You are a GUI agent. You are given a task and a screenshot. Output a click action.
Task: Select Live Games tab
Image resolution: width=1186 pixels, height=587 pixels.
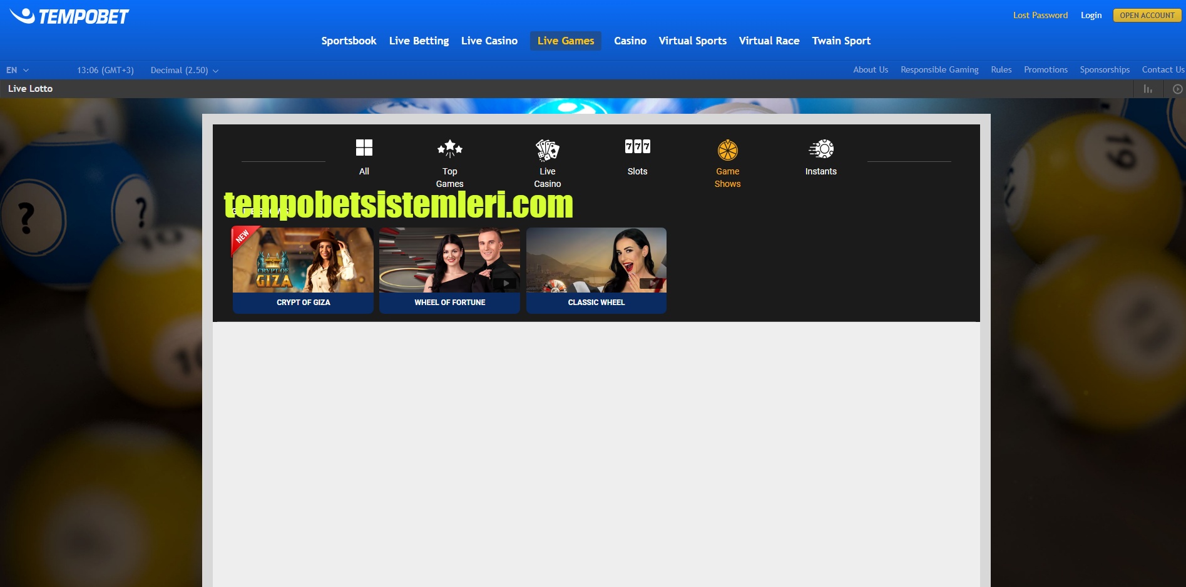coord(566,41)
